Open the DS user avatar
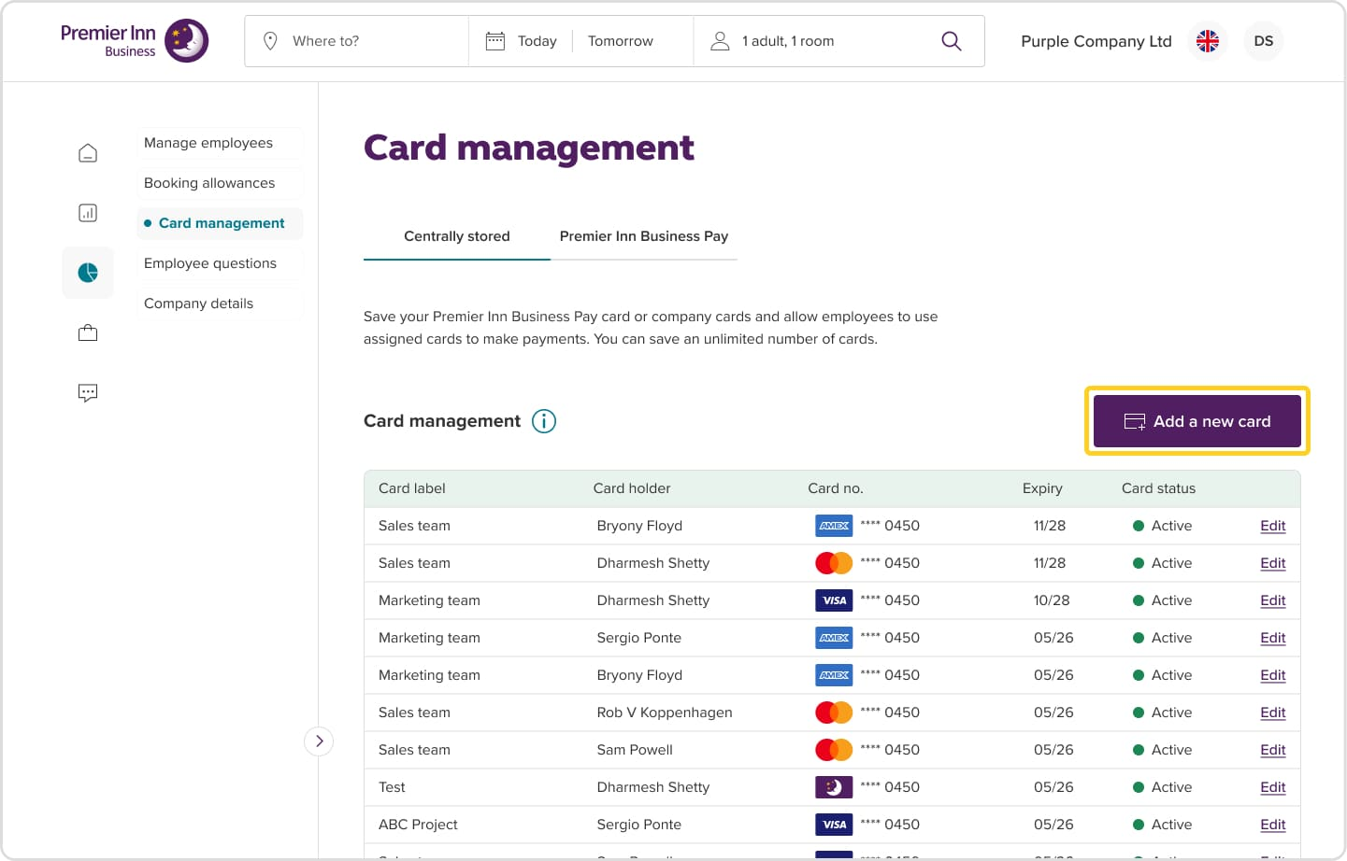 tap(1264, 41)
